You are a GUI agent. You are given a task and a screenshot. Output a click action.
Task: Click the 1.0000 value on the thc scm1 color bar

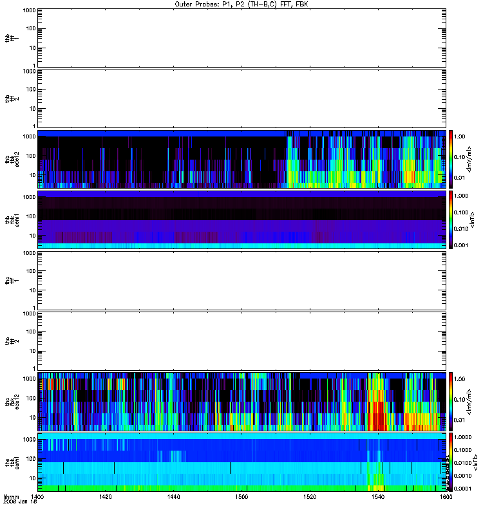[x=462, y=437]
